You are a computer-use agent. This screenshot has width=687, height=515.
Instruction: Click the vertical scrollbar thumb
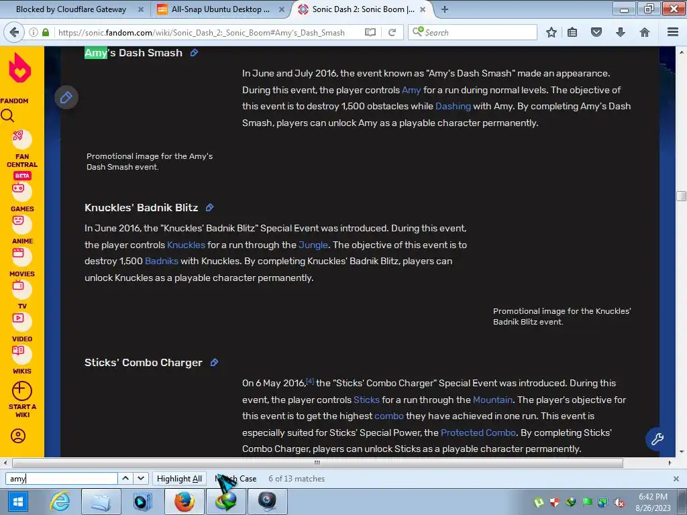click(682, 196)
